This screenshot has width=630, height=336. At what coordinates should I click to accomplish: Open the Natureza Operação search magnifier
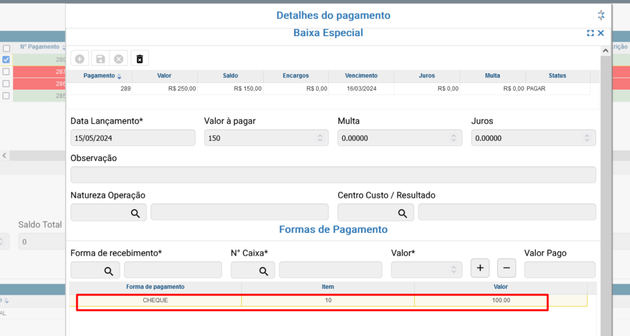pyautogui.click(x=135, y=213)
